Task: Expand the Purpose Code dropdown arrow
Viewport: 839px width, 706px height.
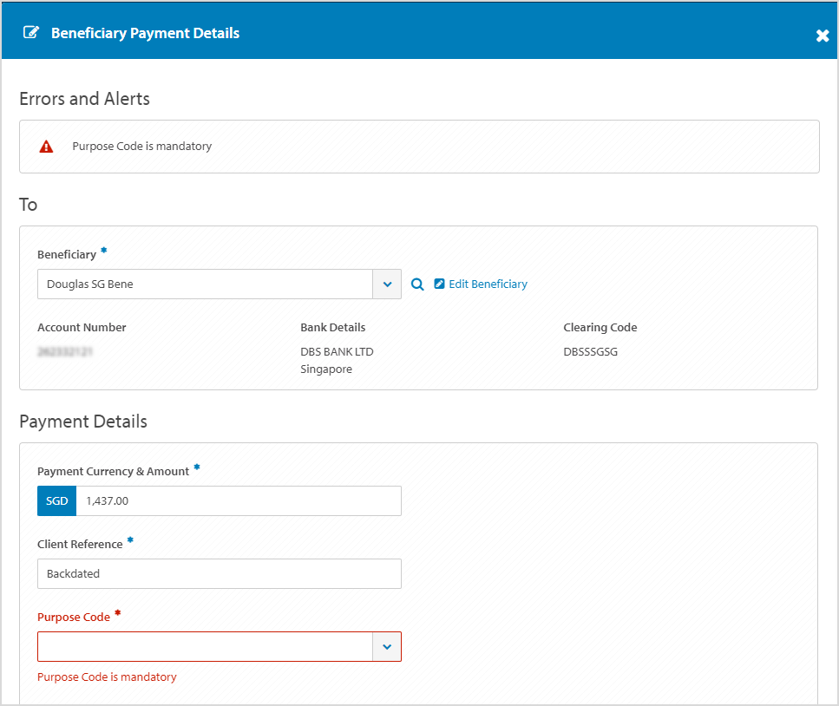Action: click(387, 647)
